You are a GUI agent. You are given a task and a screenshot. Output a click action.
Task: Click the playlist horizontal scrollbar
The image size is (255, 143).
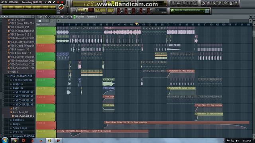[x=145, y=21]
